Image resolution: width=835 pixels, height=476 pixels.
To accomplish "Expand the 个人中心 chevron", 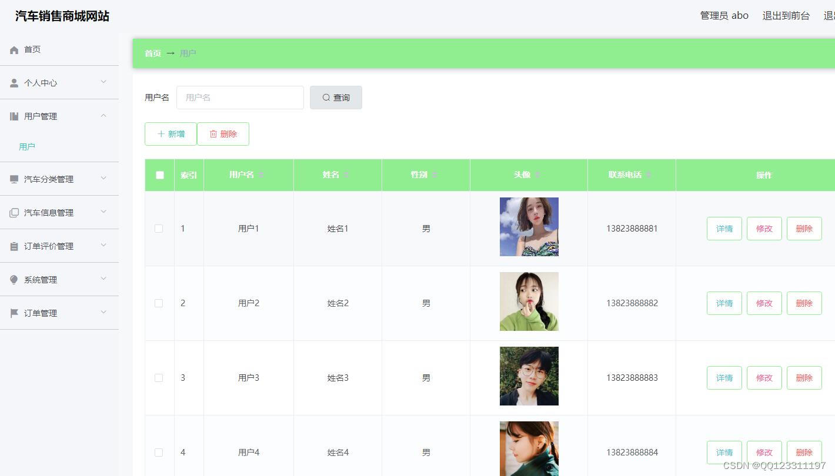I will 103,82.
